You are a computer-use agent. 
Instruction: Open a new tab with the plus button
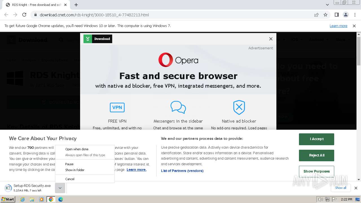pos(76,5)
